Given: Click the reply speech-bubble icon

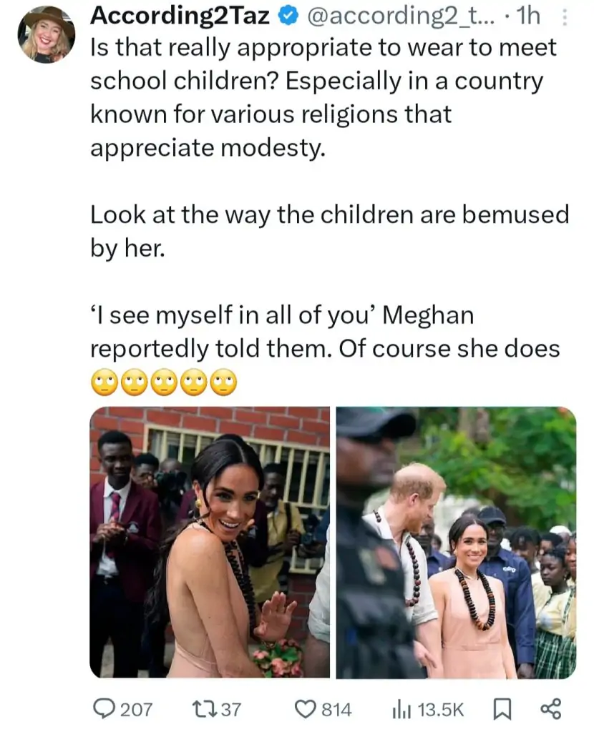Looking at the screenshot, I should coord(104,708).
